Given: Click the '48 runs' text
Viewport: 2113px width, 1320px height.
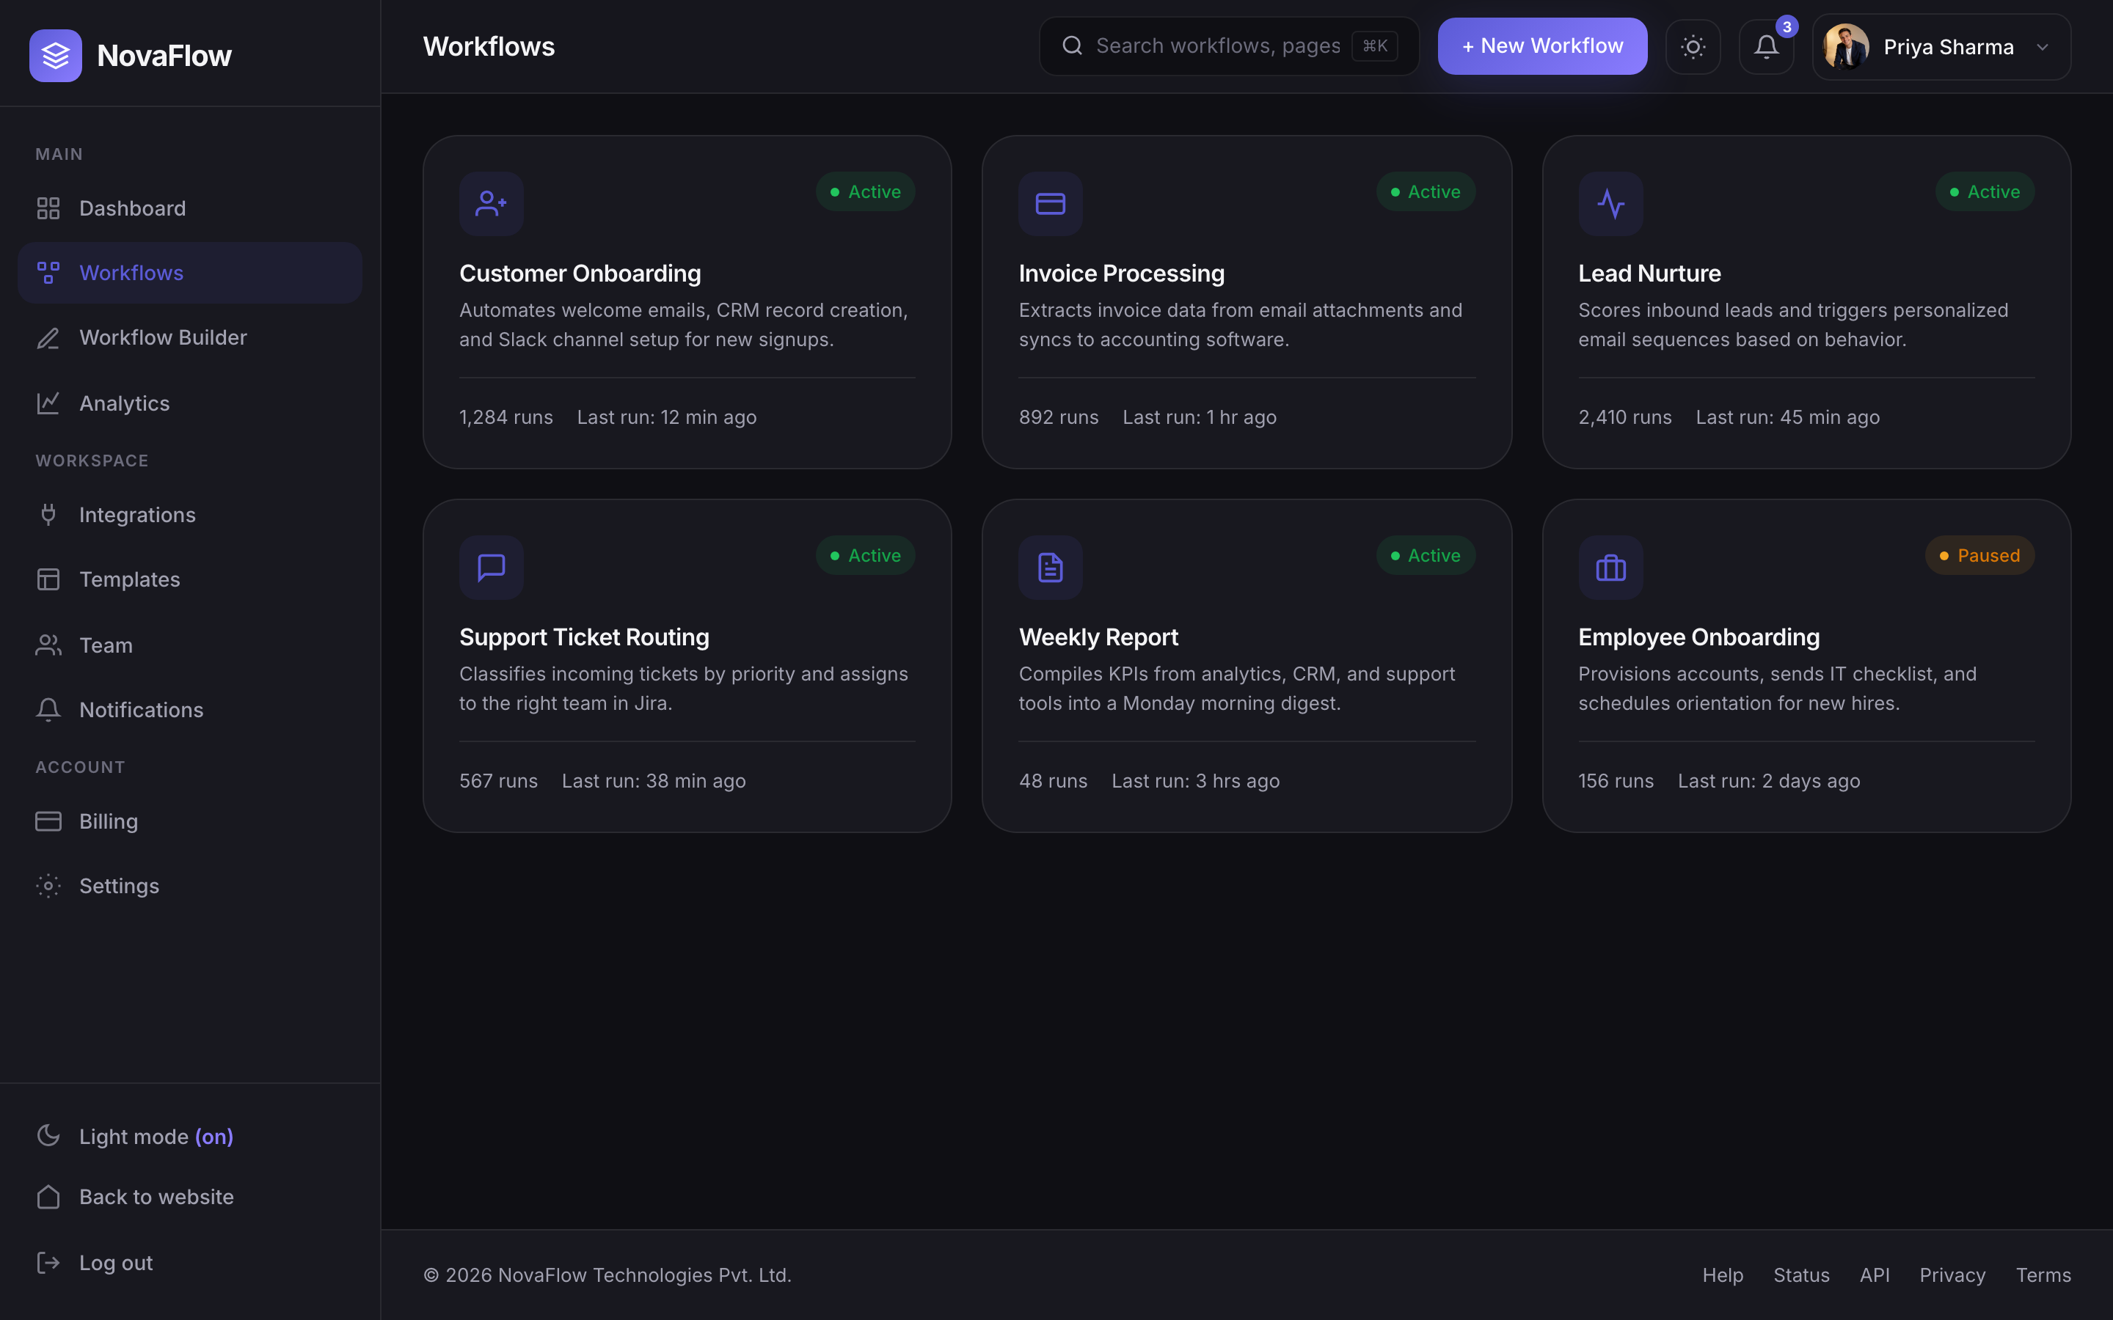Looking at the screenshot, I should 1053,781.
